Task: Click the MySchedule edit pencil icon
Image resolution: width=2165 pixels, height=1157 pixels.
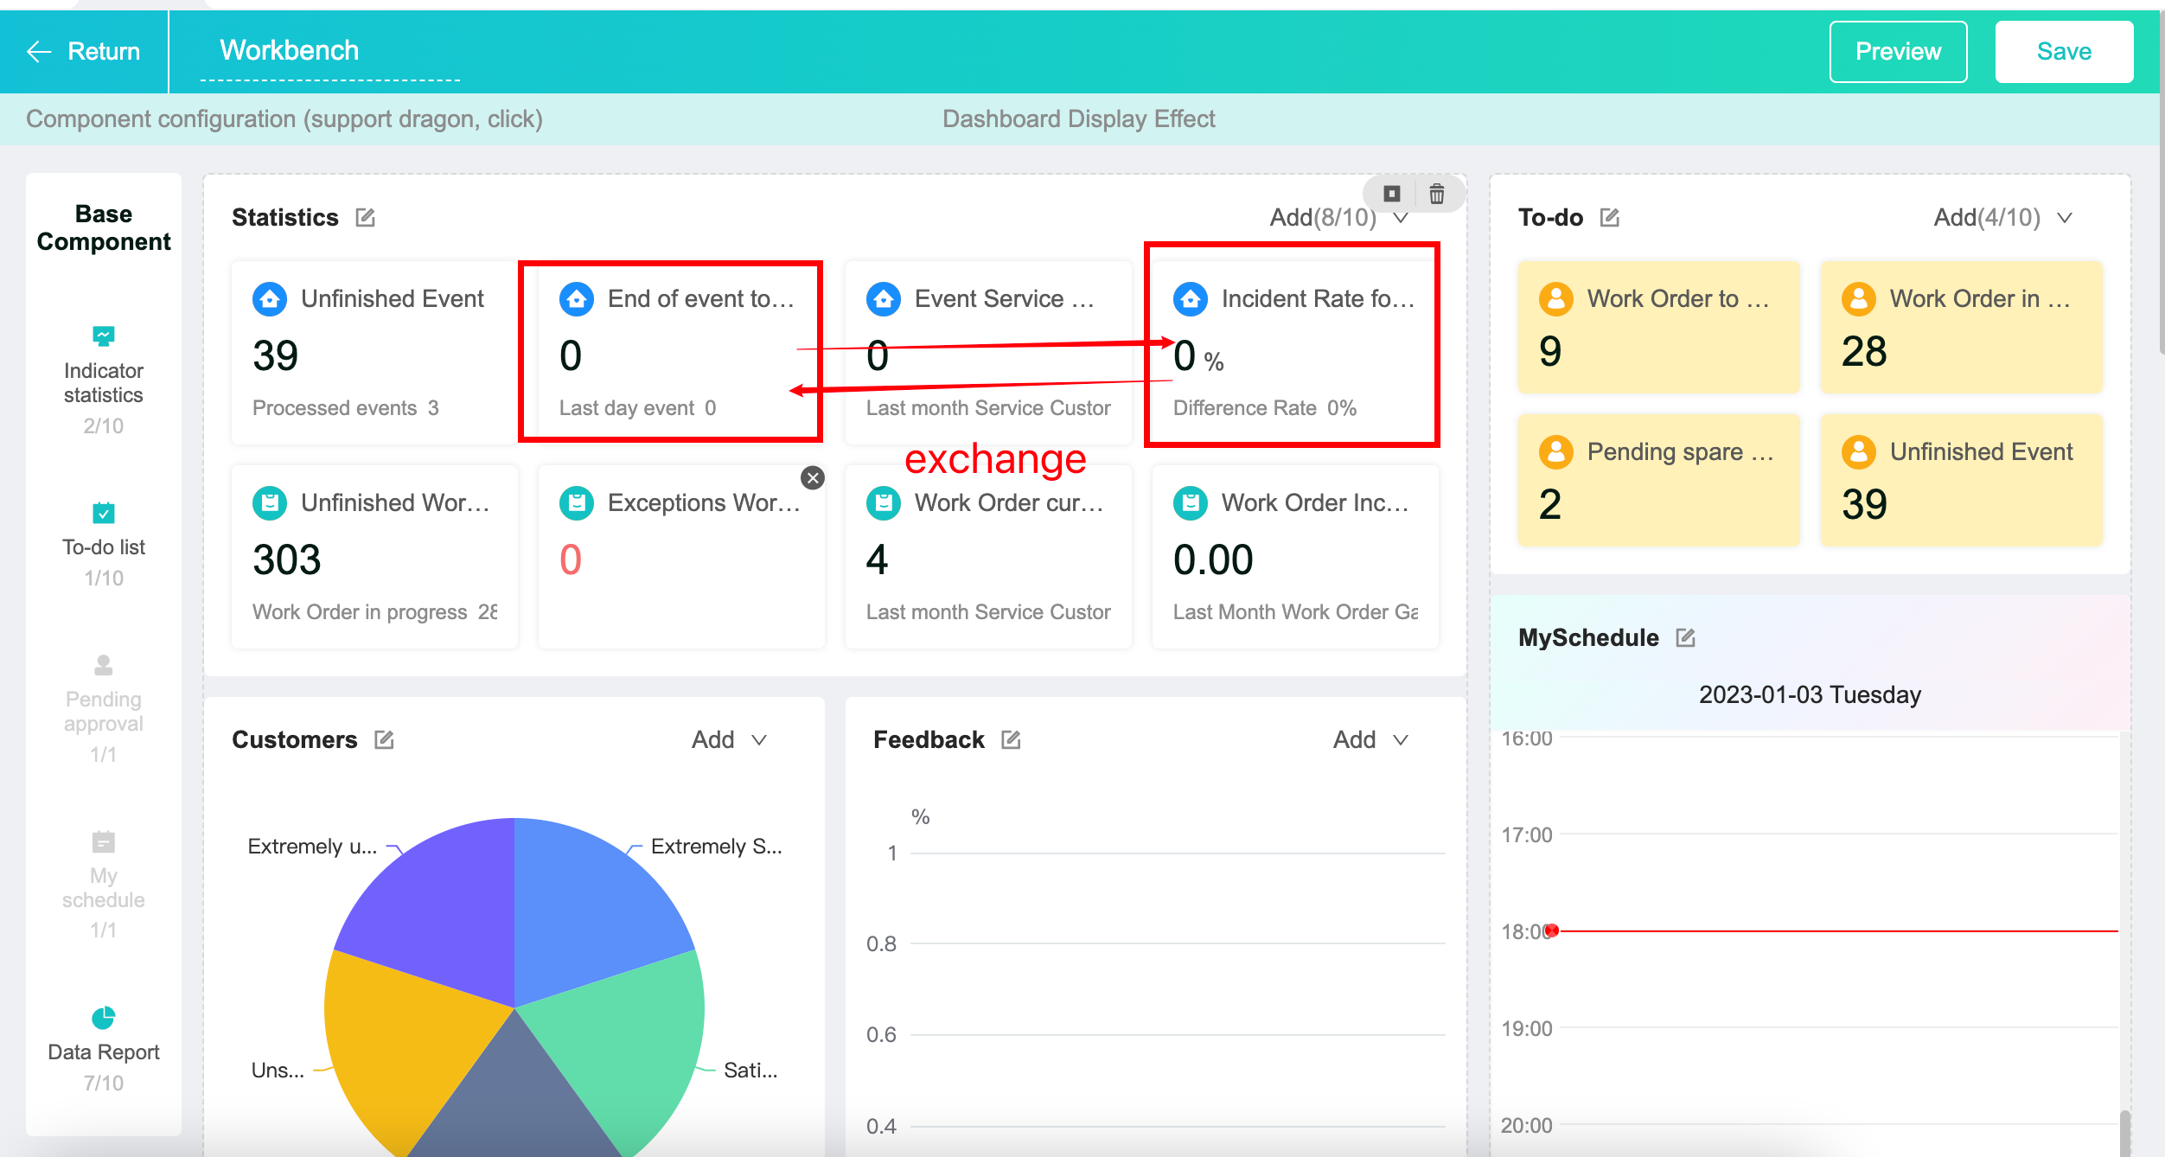Action: point(1685,638)
